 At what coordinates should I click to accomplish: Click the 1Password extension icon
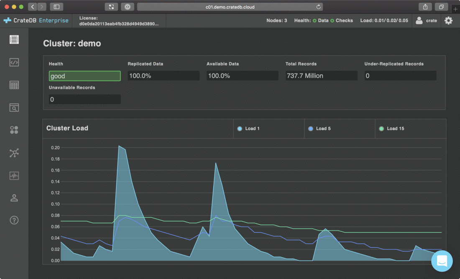pyautogui.click(x=127, y=7)
